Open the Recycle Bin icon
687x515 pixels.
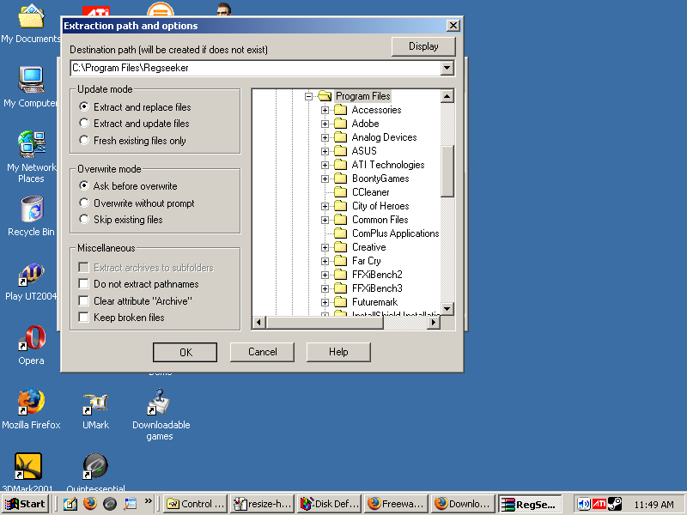coord(31,211)
